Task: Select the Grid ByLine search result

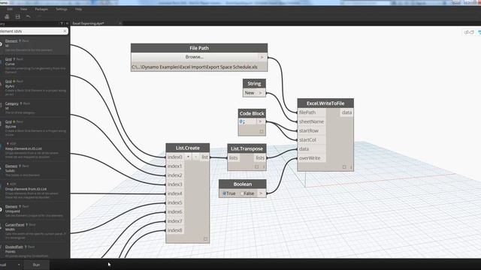Action: click(35, 128)
